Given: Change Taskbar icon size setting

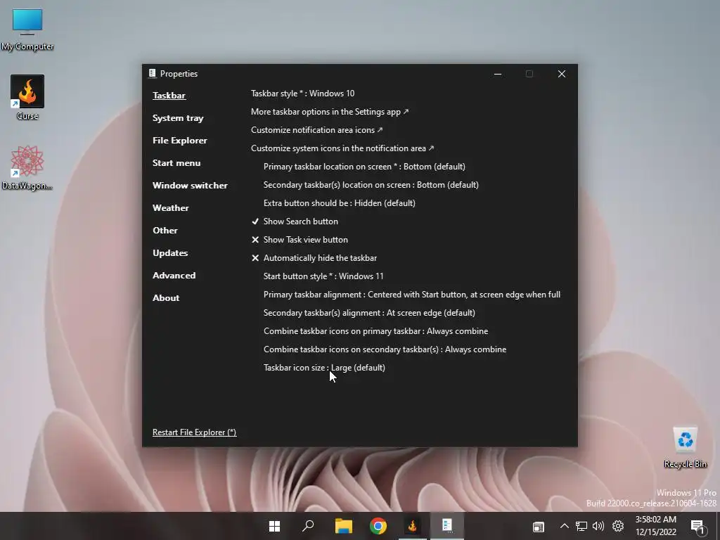Looking at the screenshot, I should 324,368.
